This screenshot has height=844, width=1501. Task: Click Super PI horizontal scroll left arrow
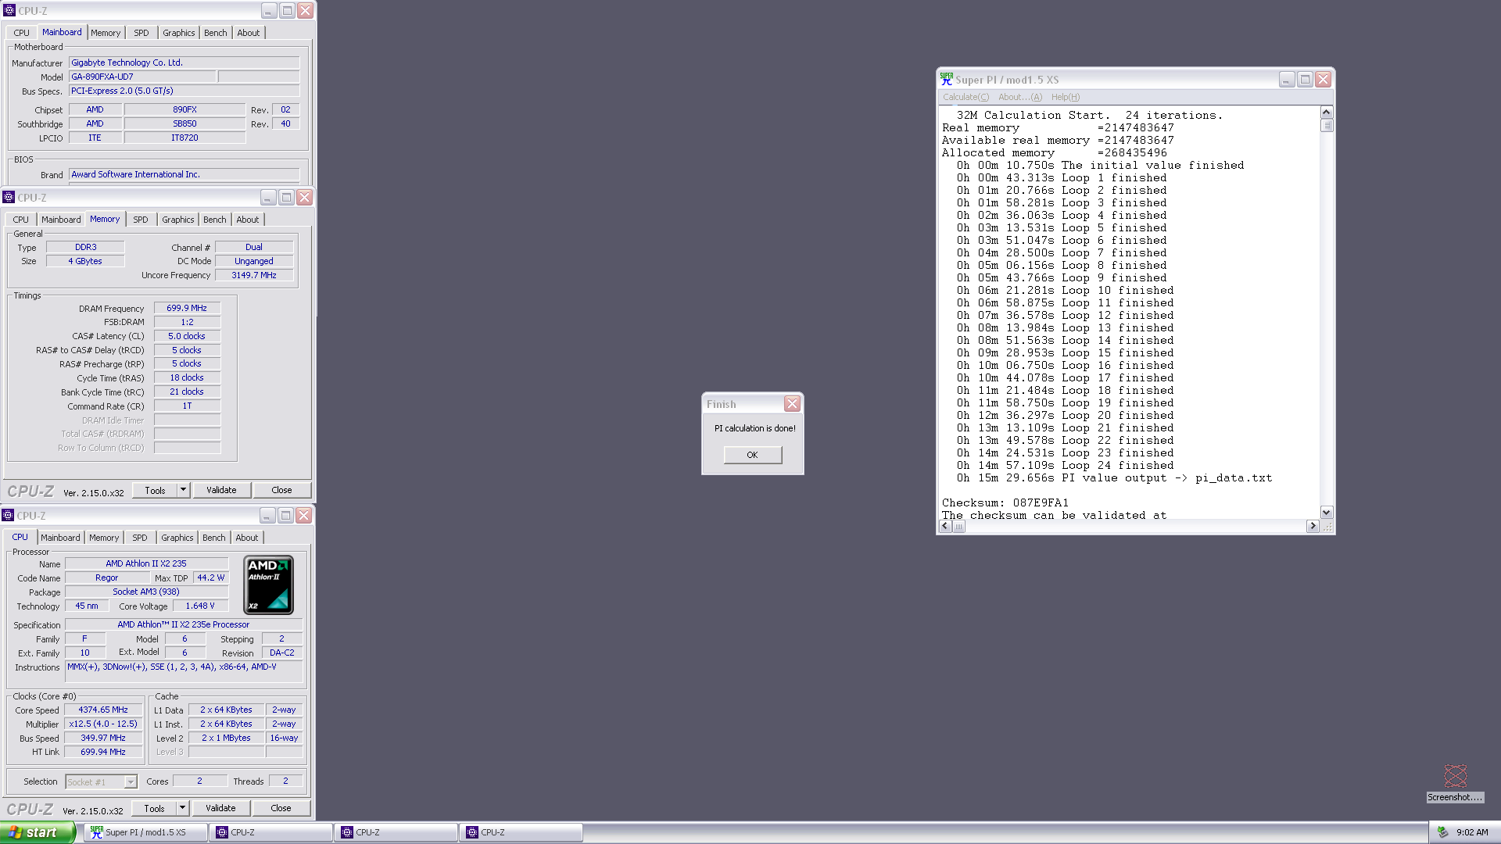(945, 526)
